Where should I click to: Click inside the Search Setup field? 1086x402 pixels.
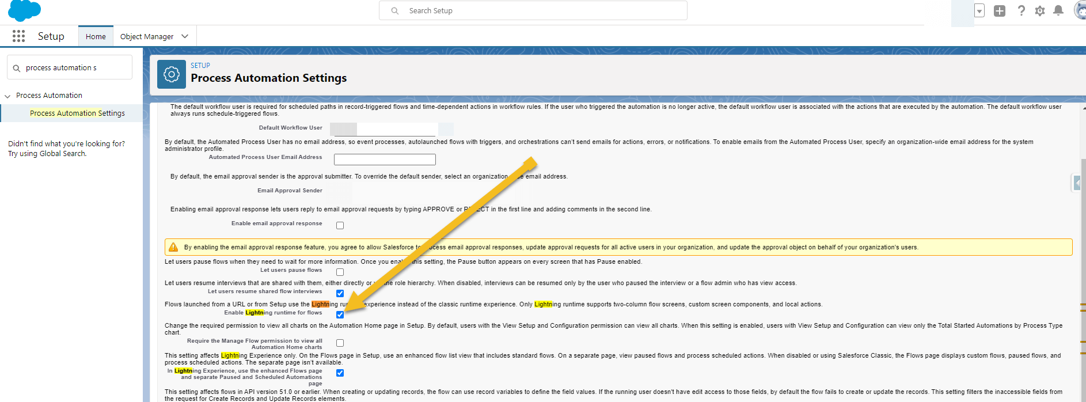click(x=533, y=10)
